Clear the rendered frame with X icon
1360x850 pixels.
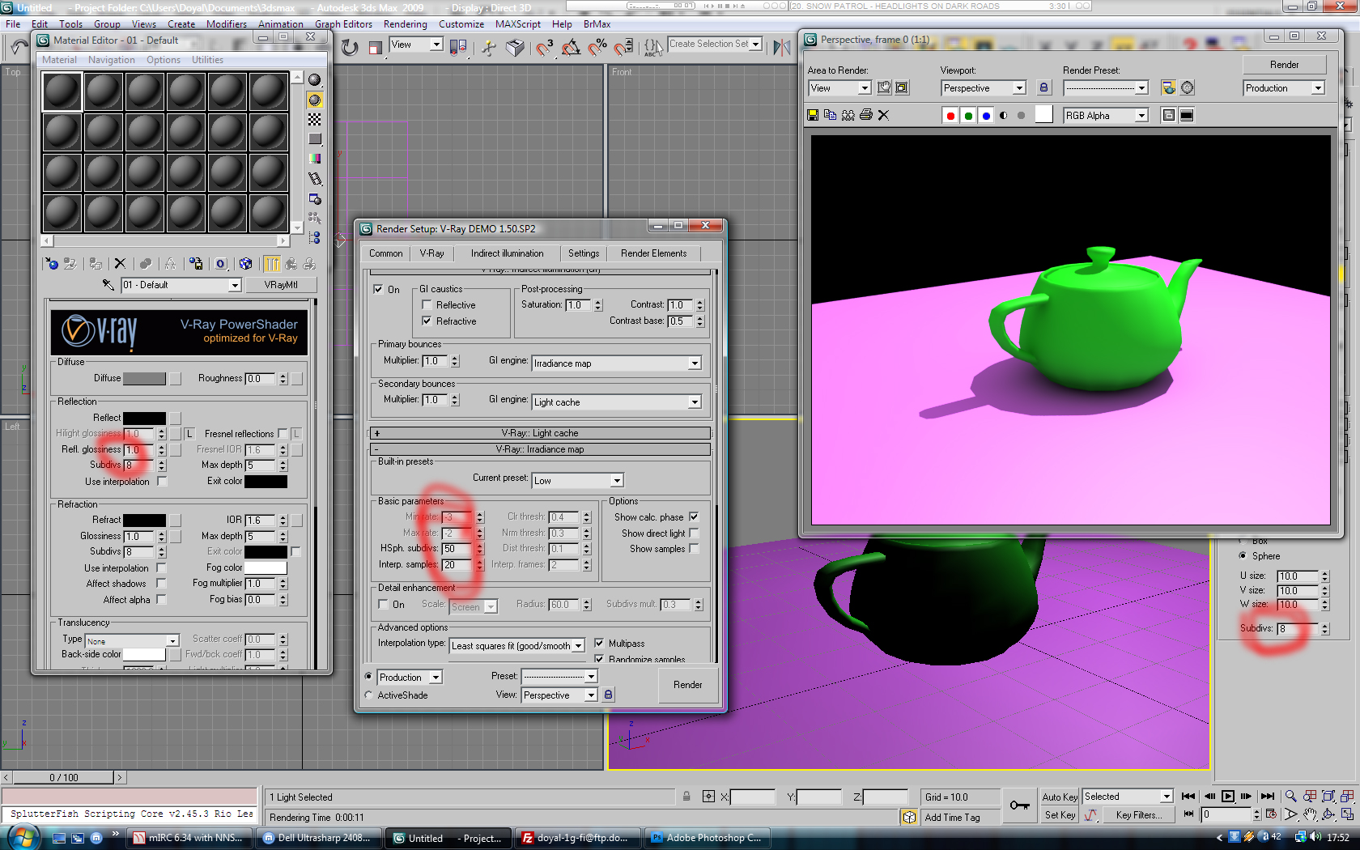(883, 115)
